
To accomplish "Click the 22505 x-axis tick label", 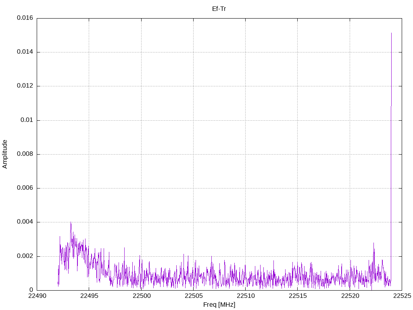I will point(193,296).
